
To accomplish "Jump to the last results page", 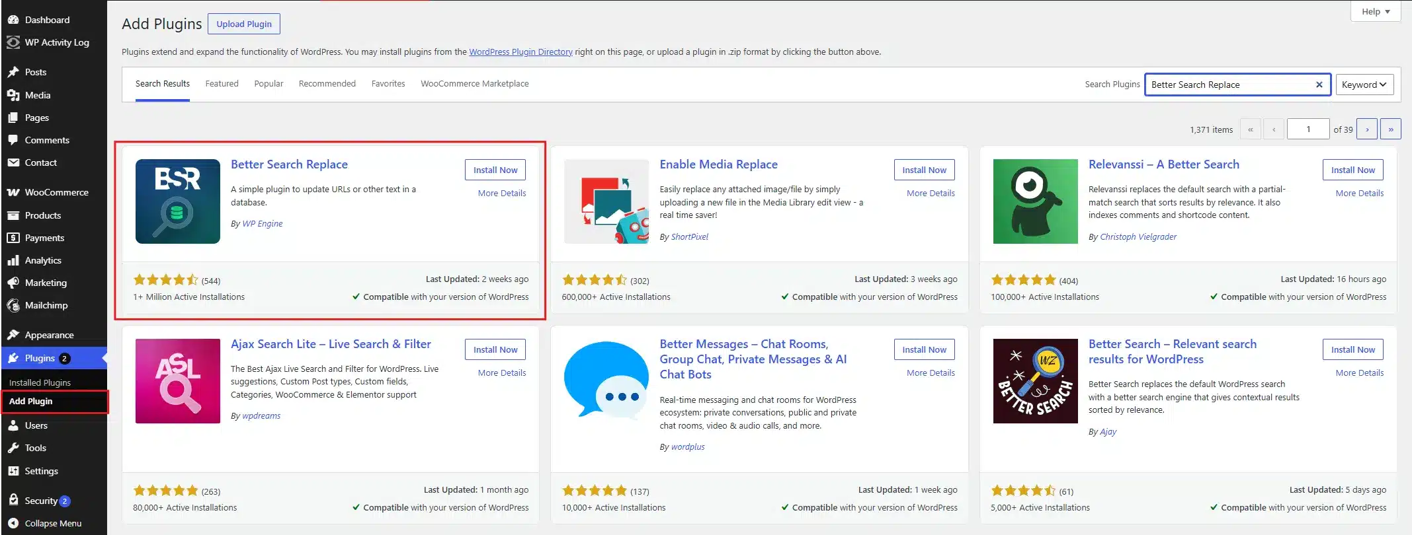I will pos(1391,129).
